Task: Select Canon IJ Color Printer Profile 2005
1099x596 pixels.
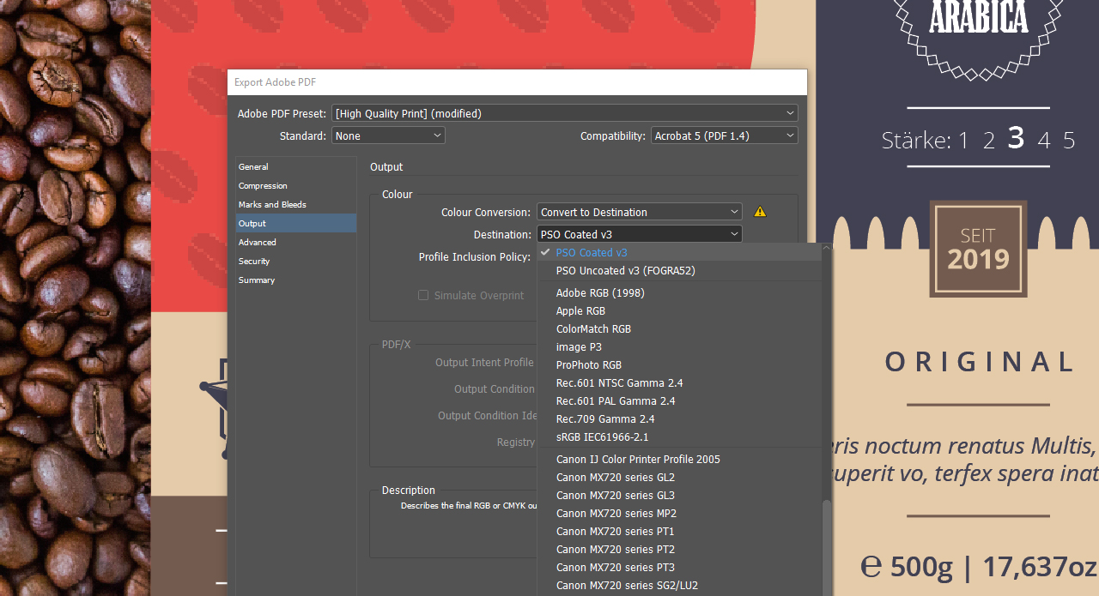Action: (x=679, y=459)
